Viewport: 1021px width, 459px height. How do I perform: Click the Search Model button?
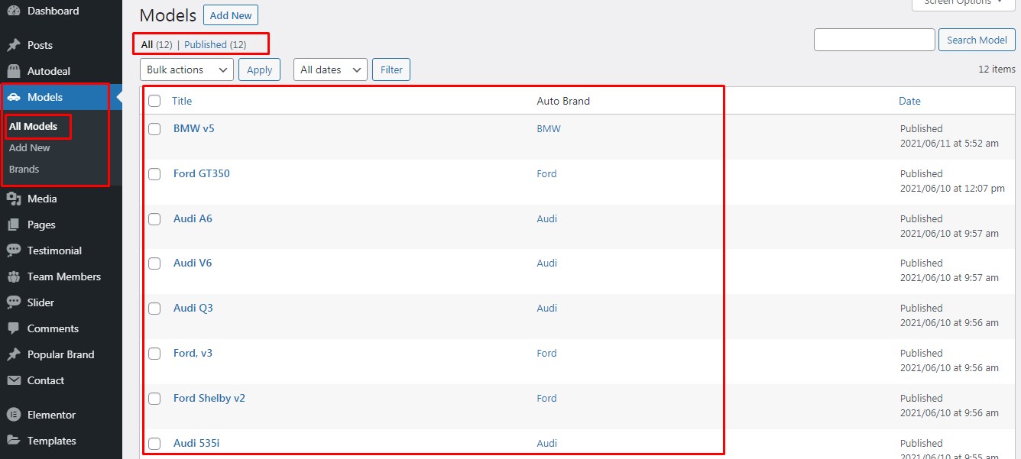pyautogui.click(x=977, y=40)
